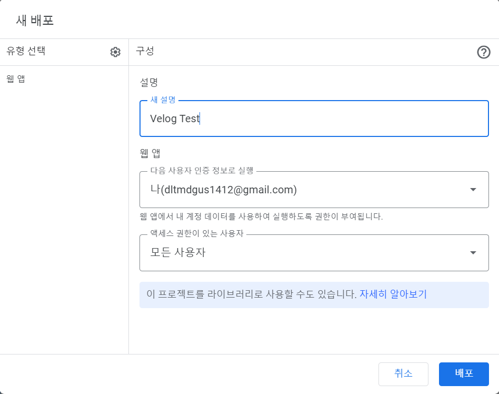Expand the 모든 사용자 access dropdown
This screenshot has width=499, height=394.
(x=314, y=253)
